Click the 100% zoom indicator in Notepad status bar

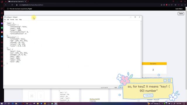pos(116,87)
